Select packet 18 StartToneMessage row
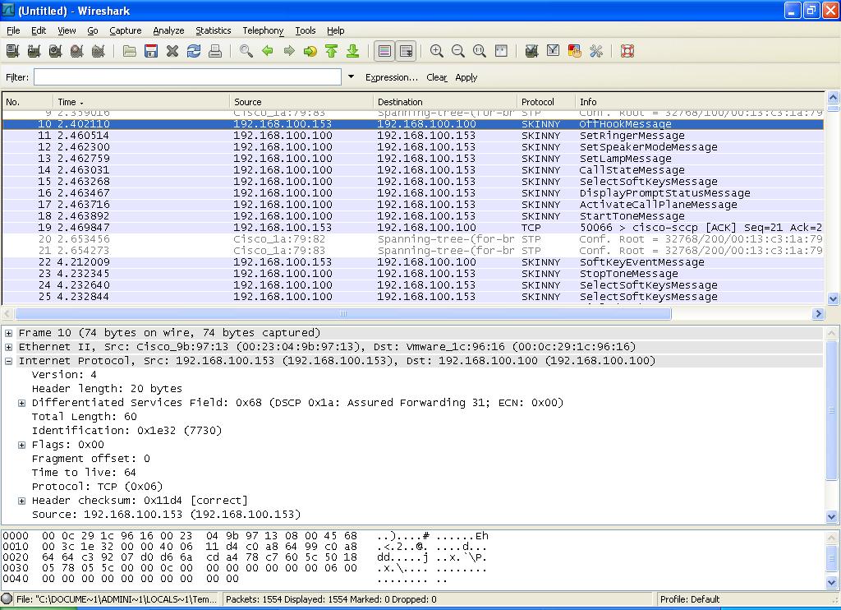 click(413, 216)
